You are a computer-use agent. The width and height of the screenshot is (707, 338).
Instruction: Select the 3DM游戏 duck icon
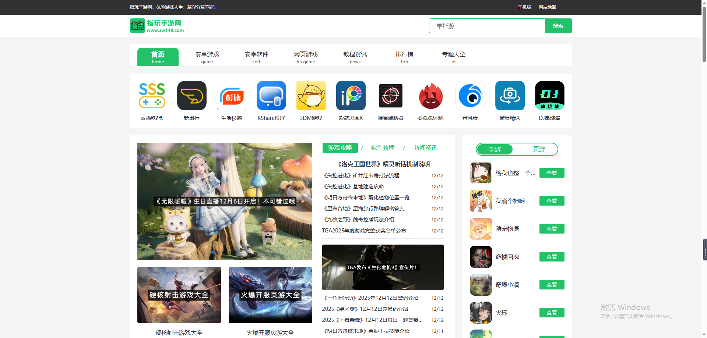coord(311,96)
